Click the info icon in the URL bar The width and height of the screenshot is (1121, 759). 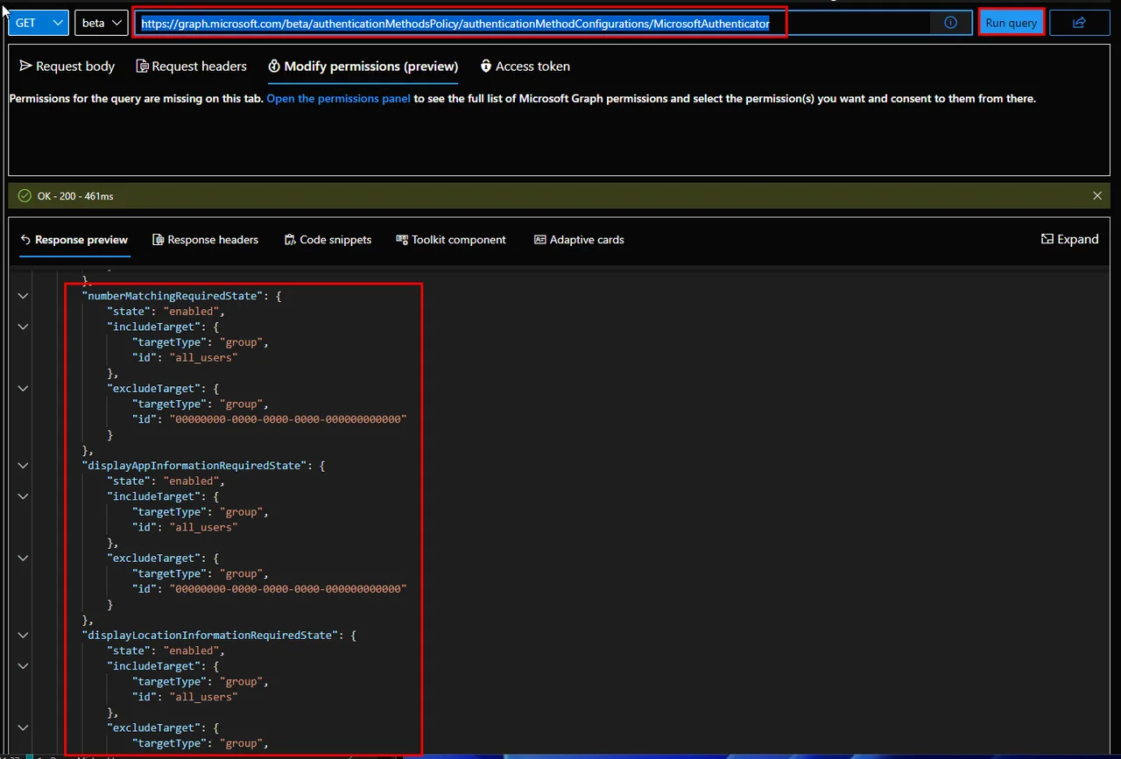pyautogui.click(x=950, y=23)
